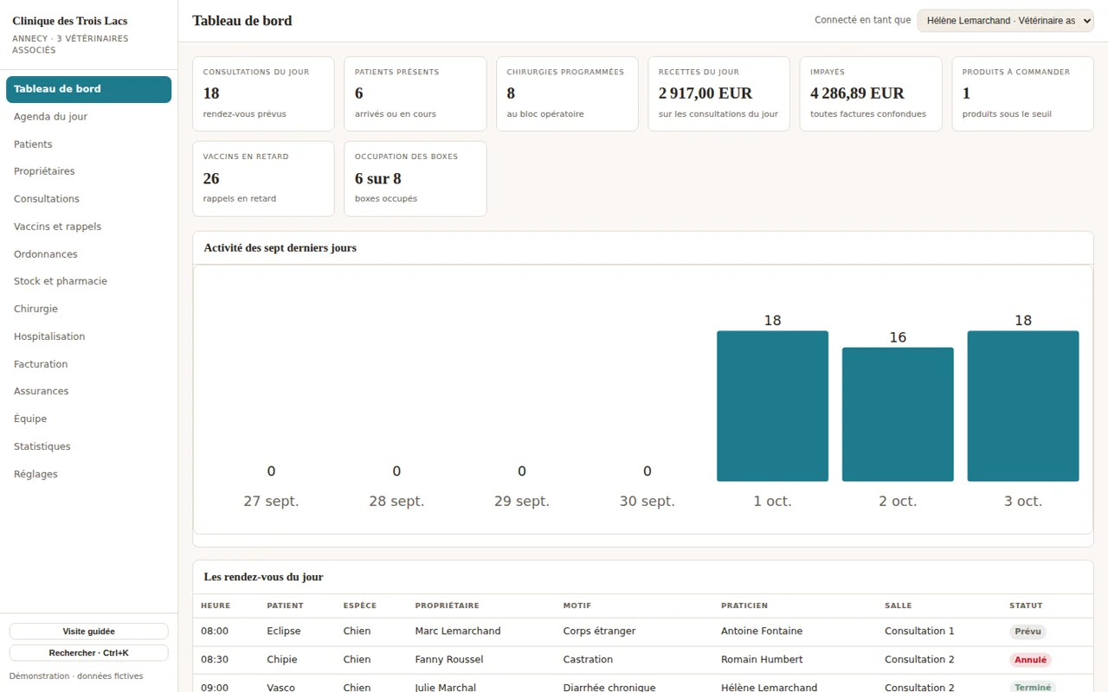The width and height of the screenshot is (1108, 692).
Task: Open Réglages settings
Action: [x=88, y=474]
